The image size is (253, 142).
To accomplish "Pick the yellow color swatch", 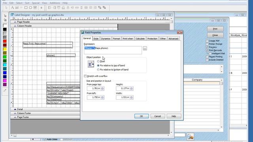I will pos(5,49).
